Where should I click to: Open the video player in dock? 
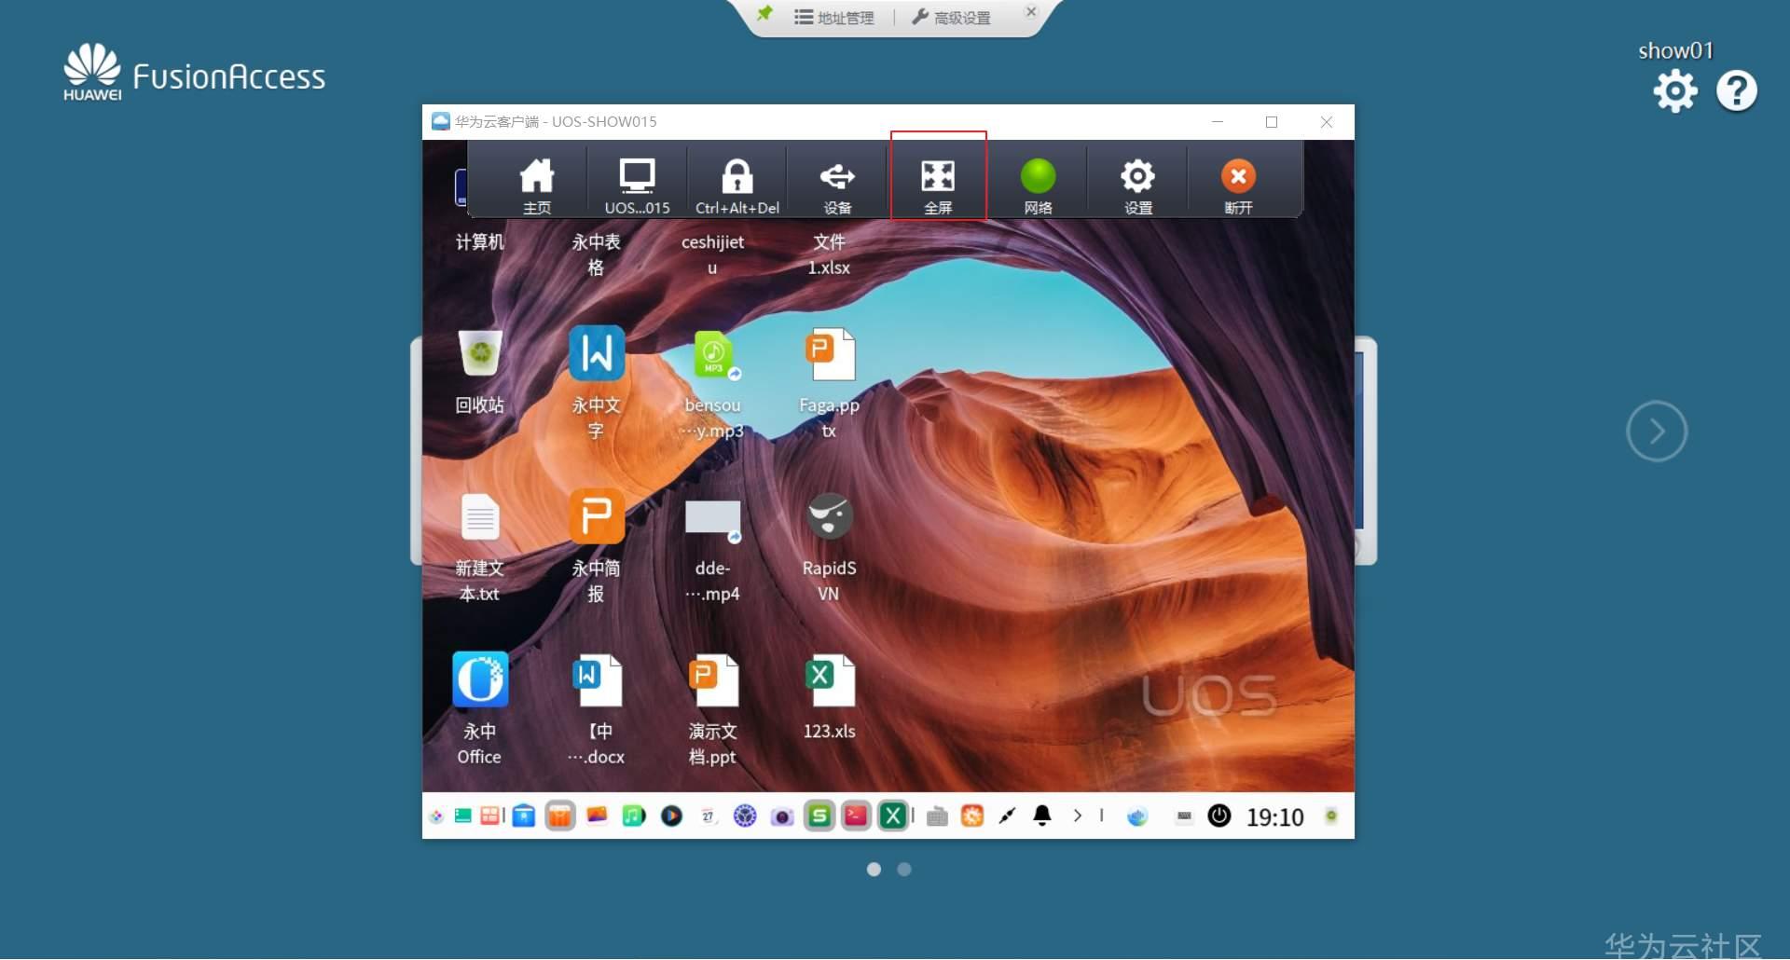click(x=671, y=816)
